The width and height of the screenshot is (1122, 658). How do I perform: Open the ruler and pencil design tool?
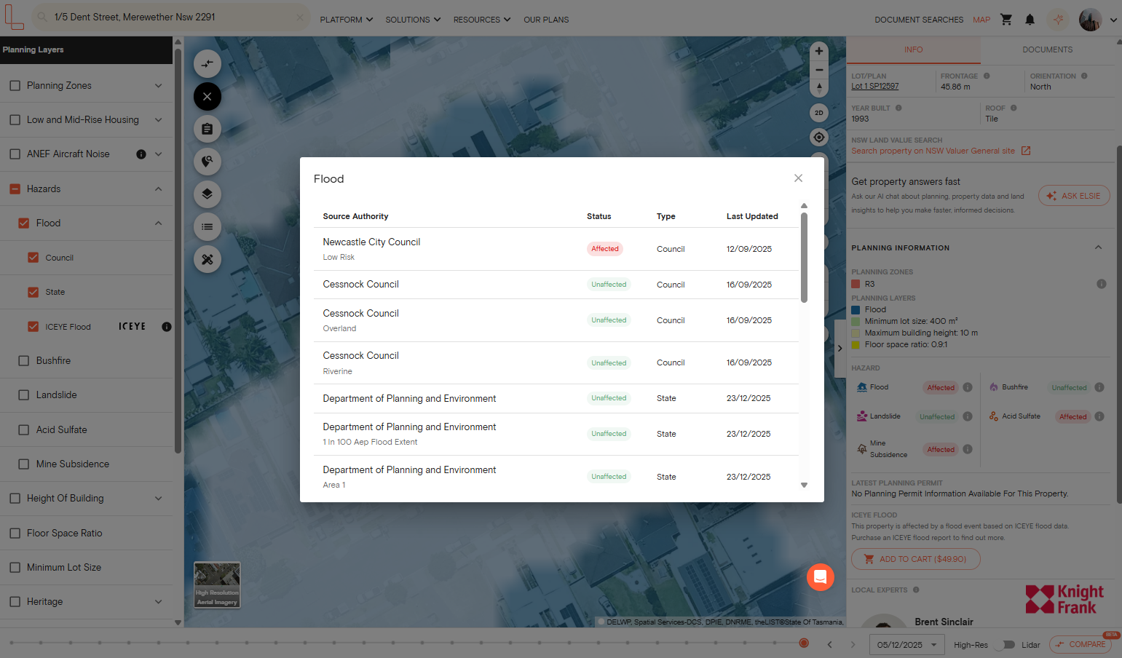click(208, 259)
